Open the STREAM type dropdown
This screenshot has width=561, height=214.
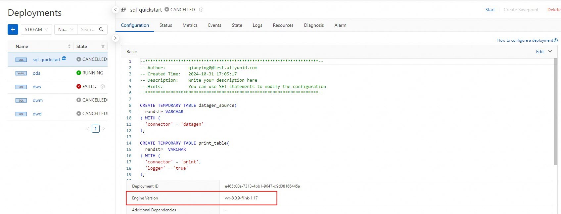pyautogui.click(x=36, y=29)
